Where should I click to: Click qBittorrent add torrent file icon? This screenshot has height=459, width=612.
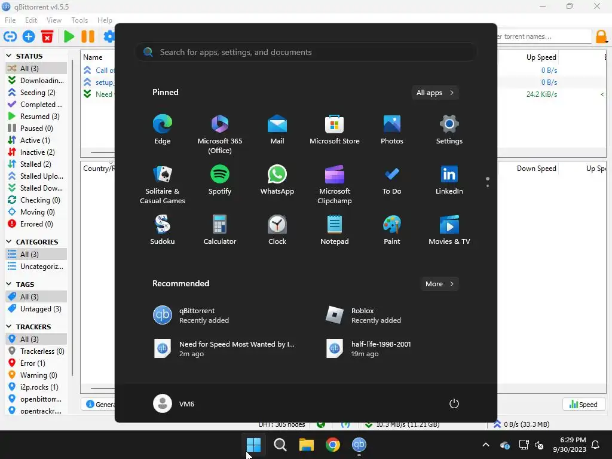29,36
